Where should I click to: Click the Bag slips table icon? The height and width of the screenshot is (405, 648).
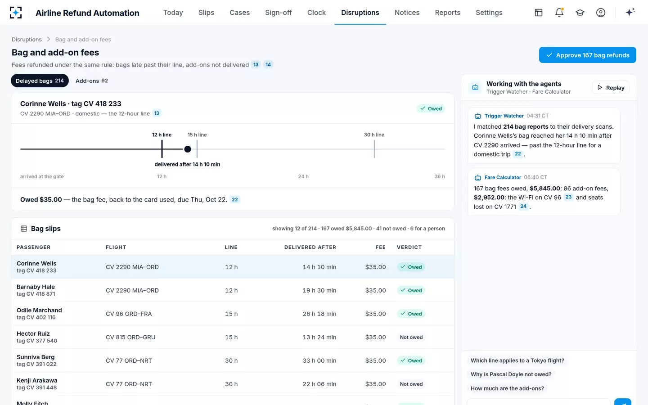[24, 229]
